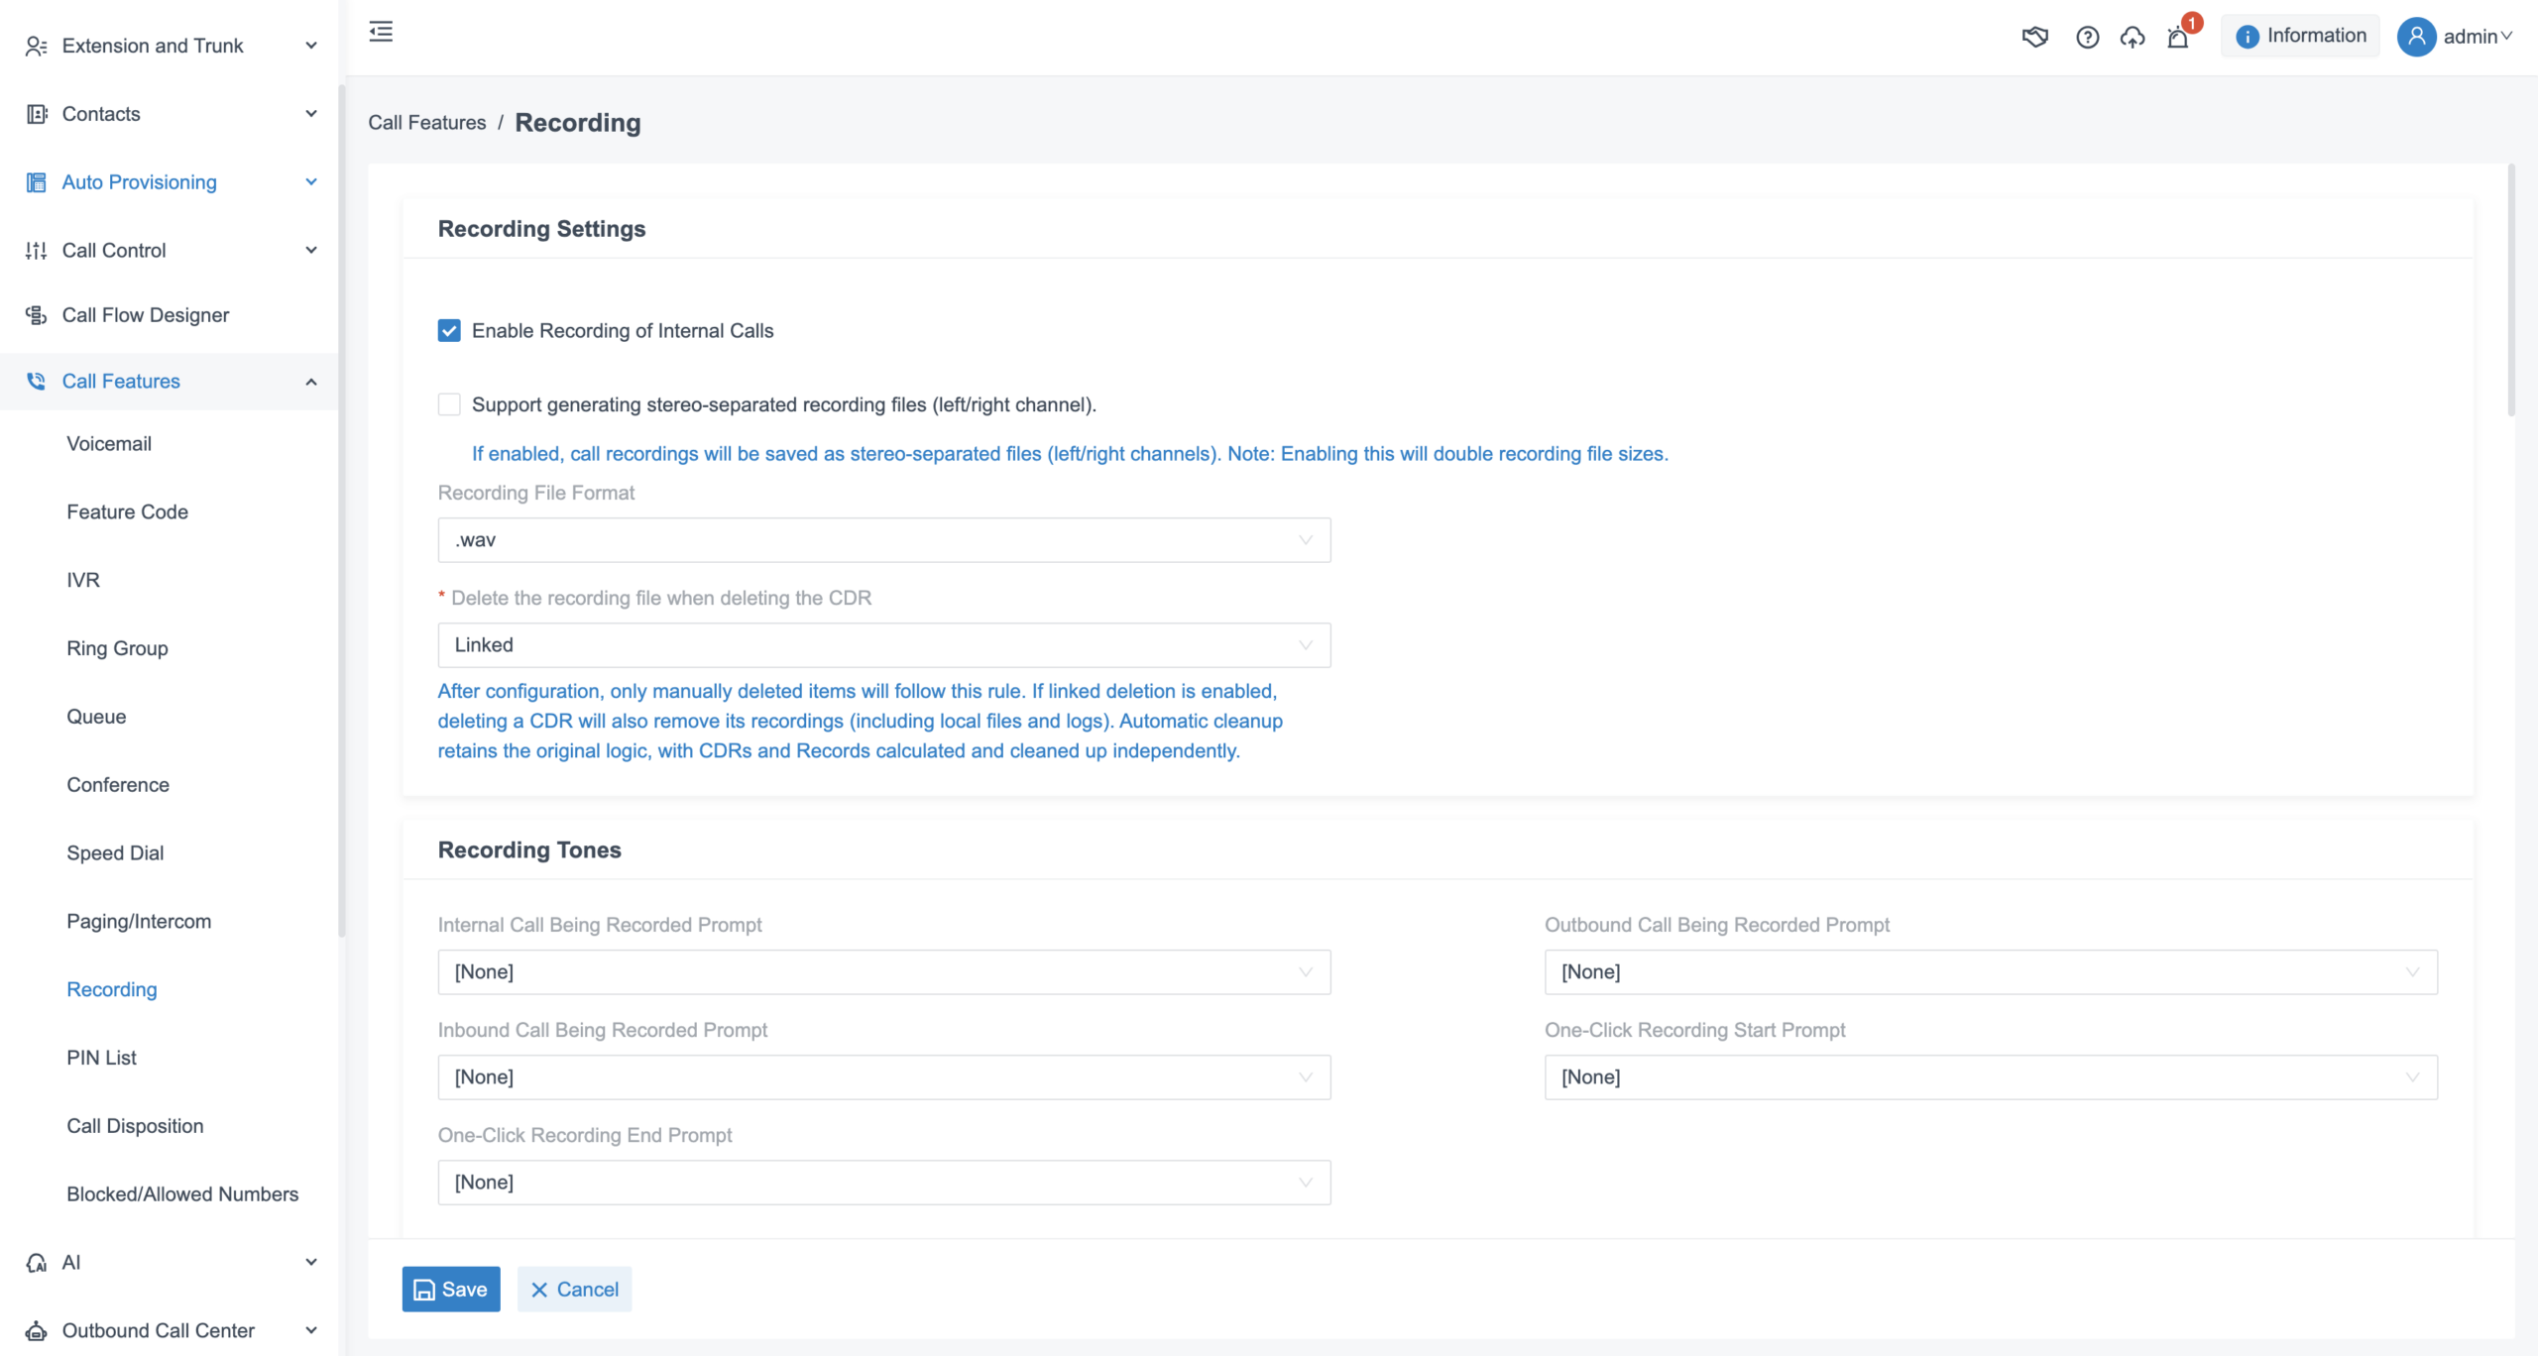
Task: Click the AI headset icon
Action: [36, 1263]
